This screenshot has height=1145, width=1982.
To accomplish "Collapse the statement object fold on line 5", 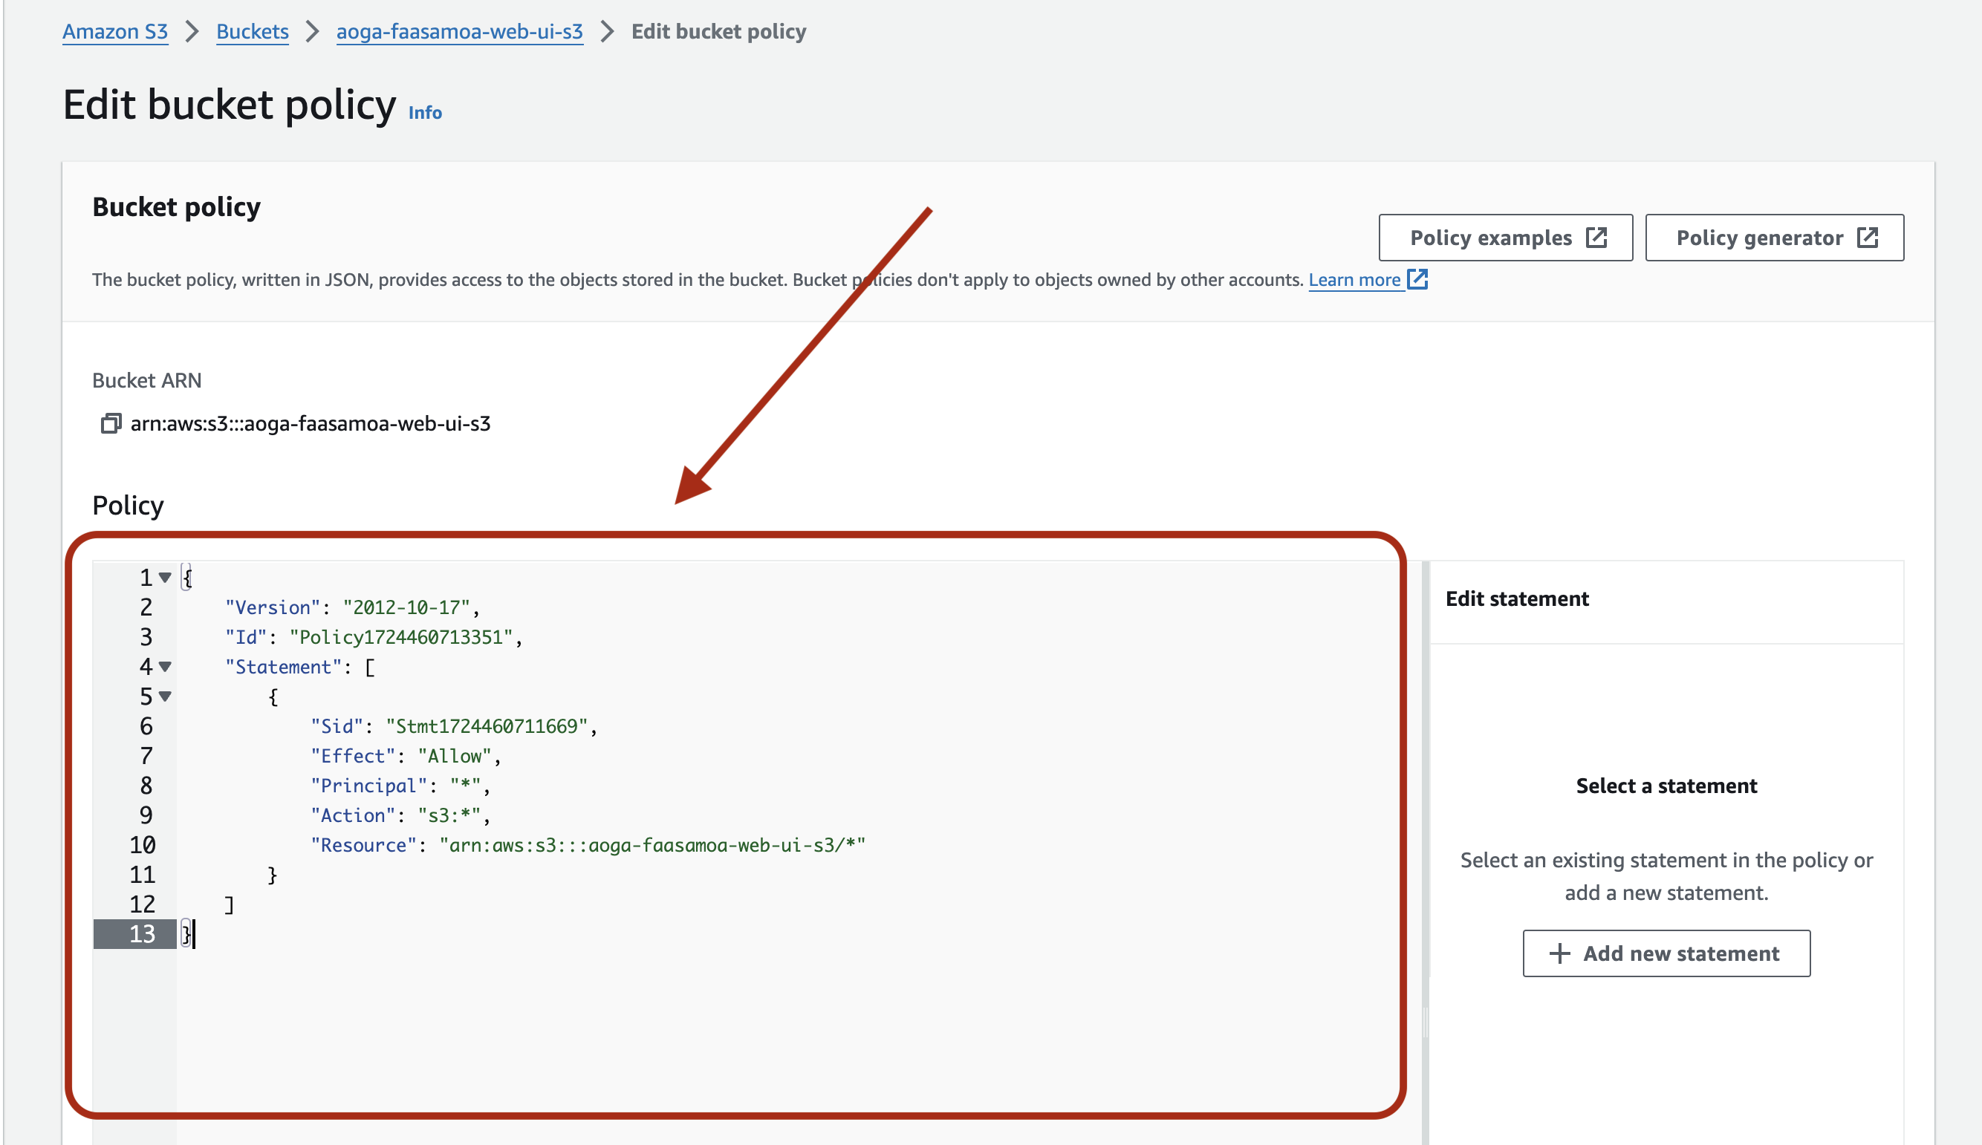I will point(165,697).
